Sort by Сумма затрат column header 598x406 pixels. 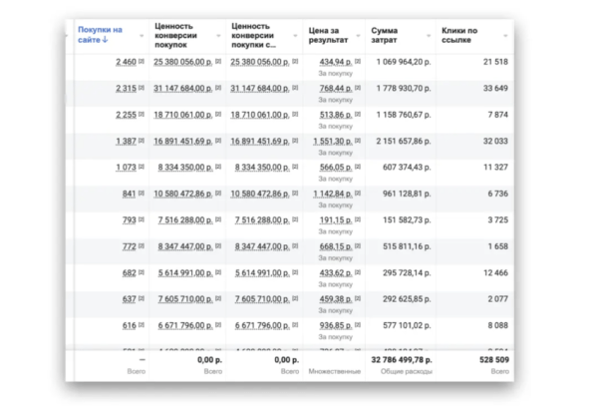point(389,35)
